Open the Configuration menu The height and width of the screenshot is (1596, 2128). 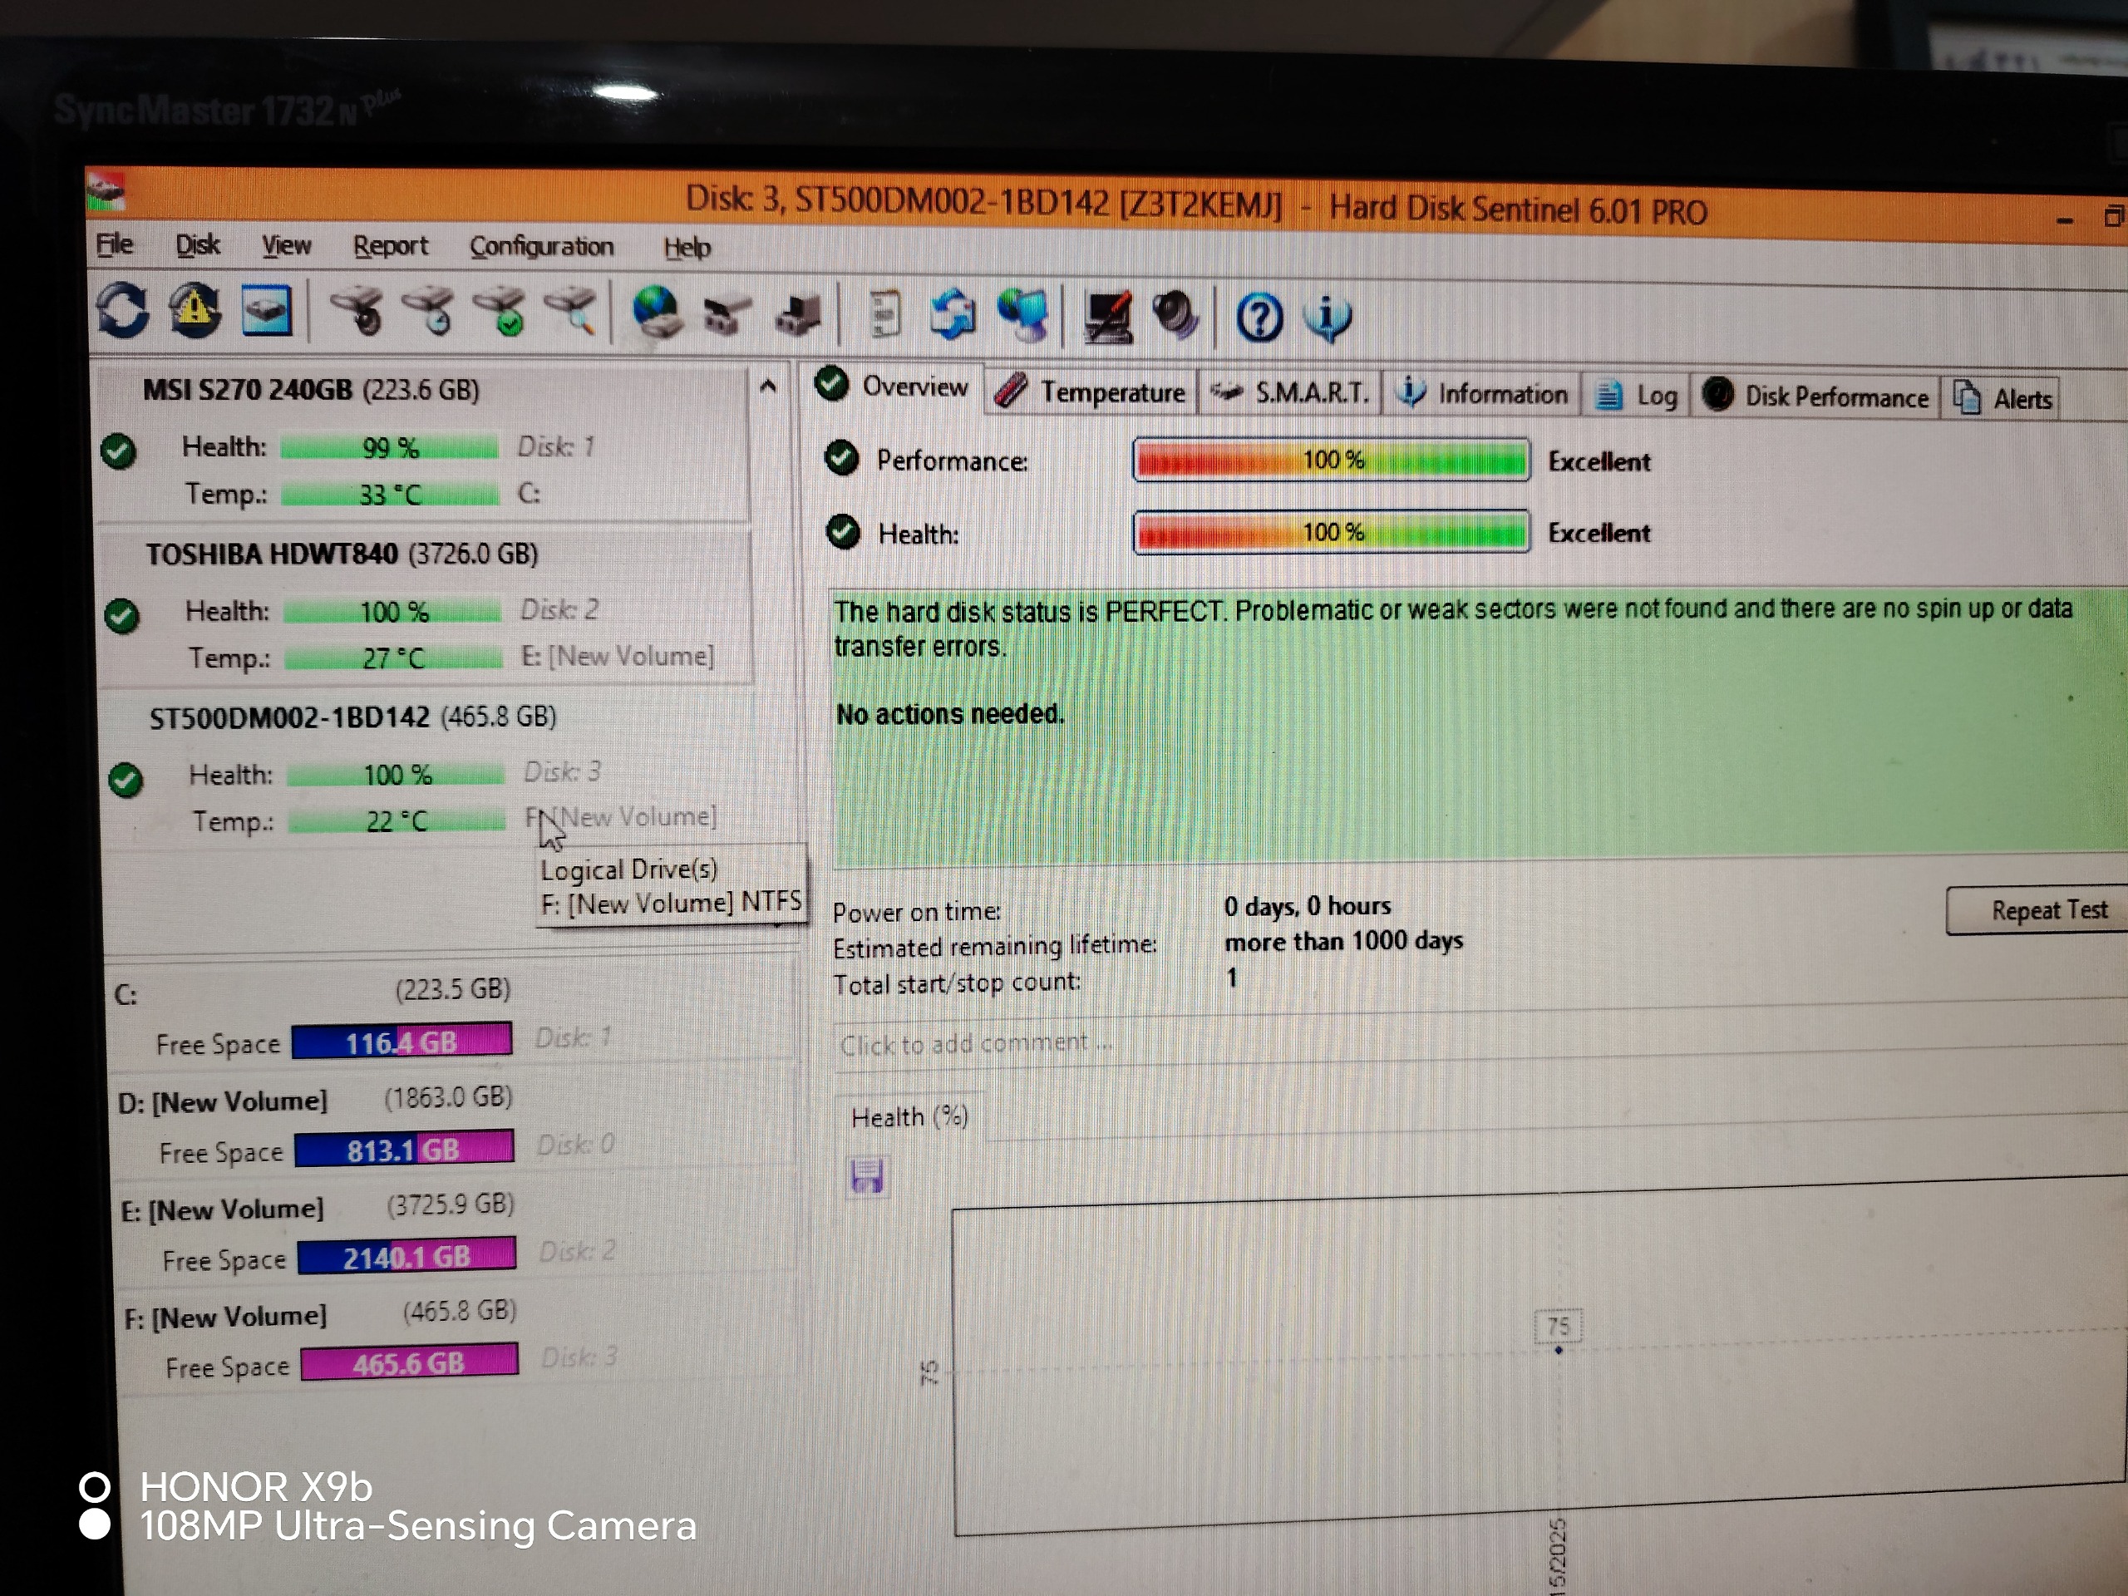[x=540, y=247]
